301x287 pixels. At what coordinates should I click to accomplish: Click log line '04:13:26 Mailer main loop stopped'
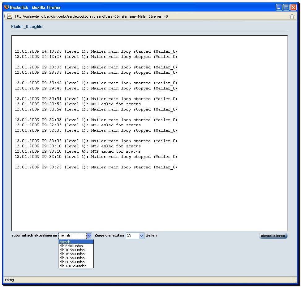[x=96, y=57]
